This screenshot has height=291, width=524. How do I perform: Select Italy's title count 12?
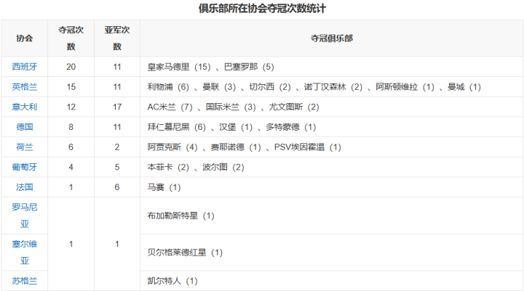(71, 107)
